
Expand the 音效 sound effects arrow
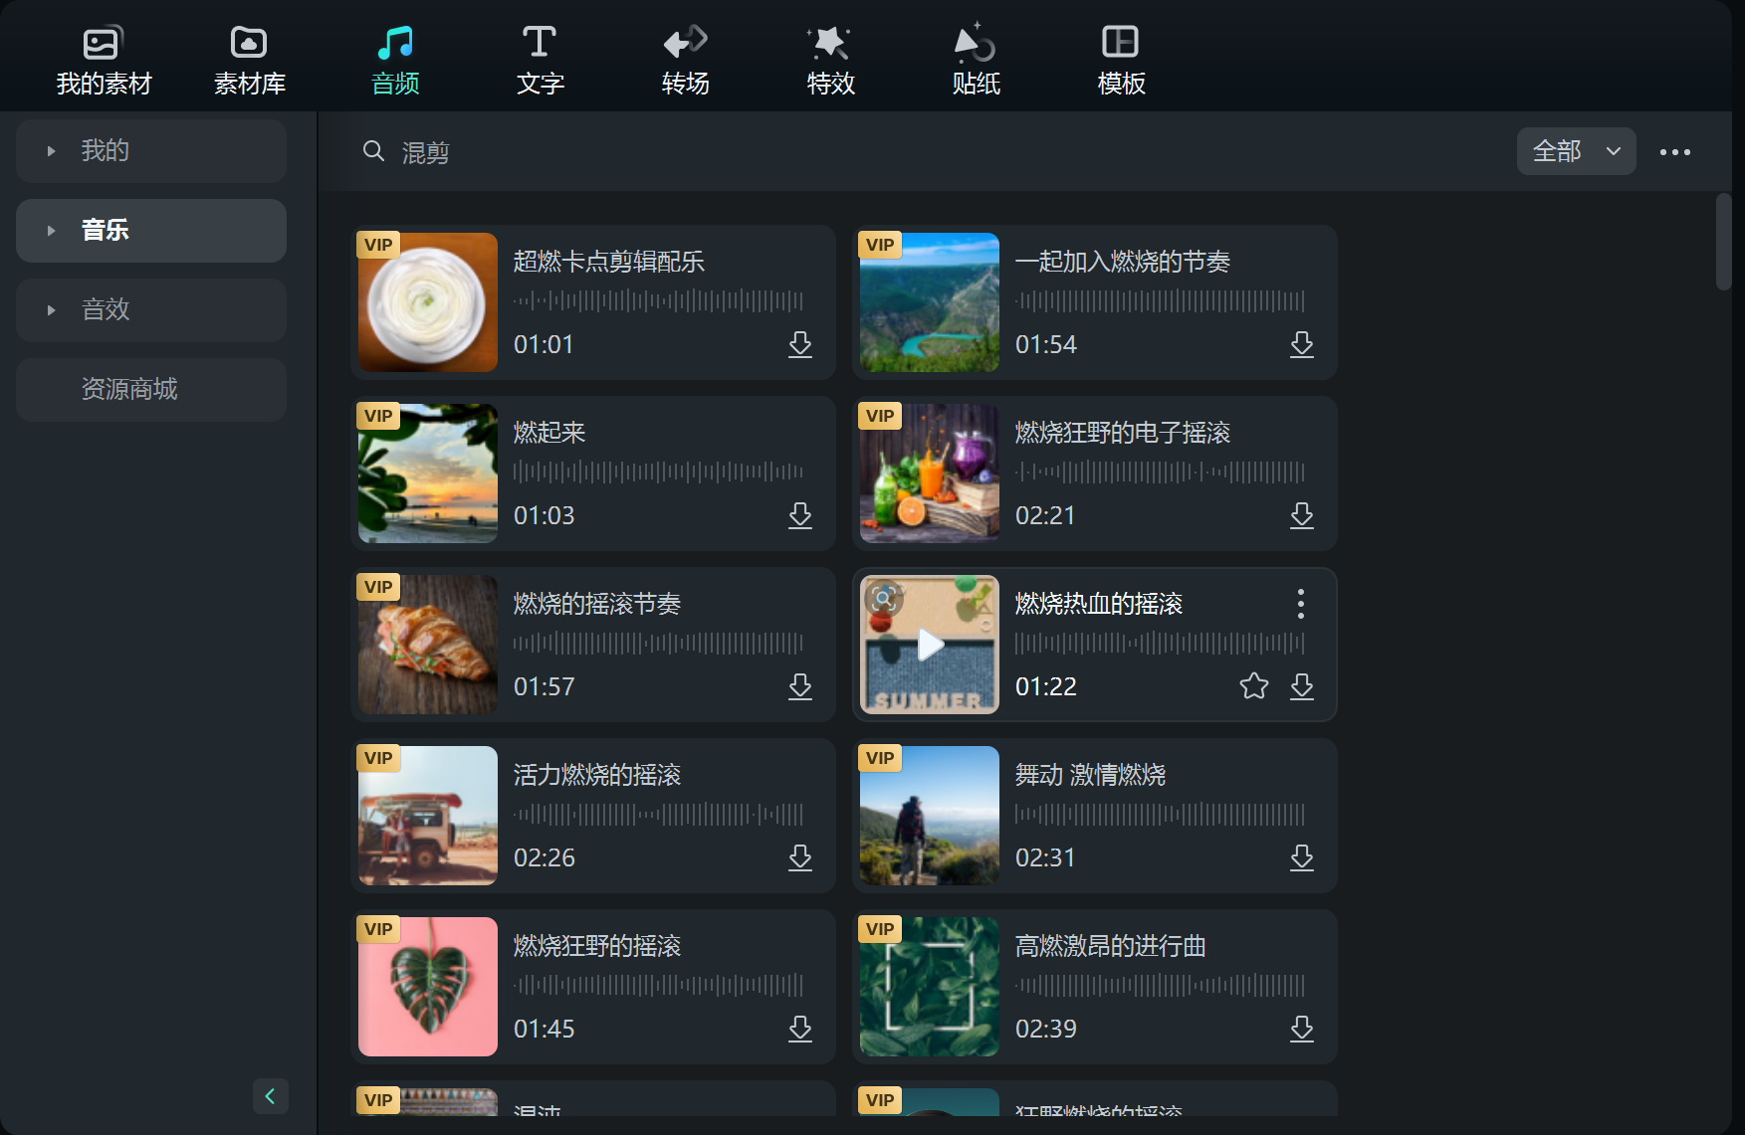pyautogui.click(x=51, y=310)
